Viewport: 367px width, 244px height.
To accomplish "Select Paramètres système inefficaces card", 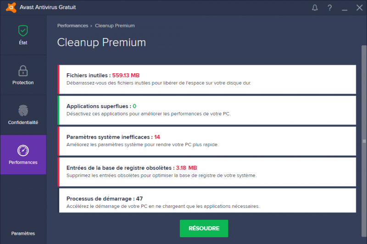I will pyautogui.click(x=207, y=141).
